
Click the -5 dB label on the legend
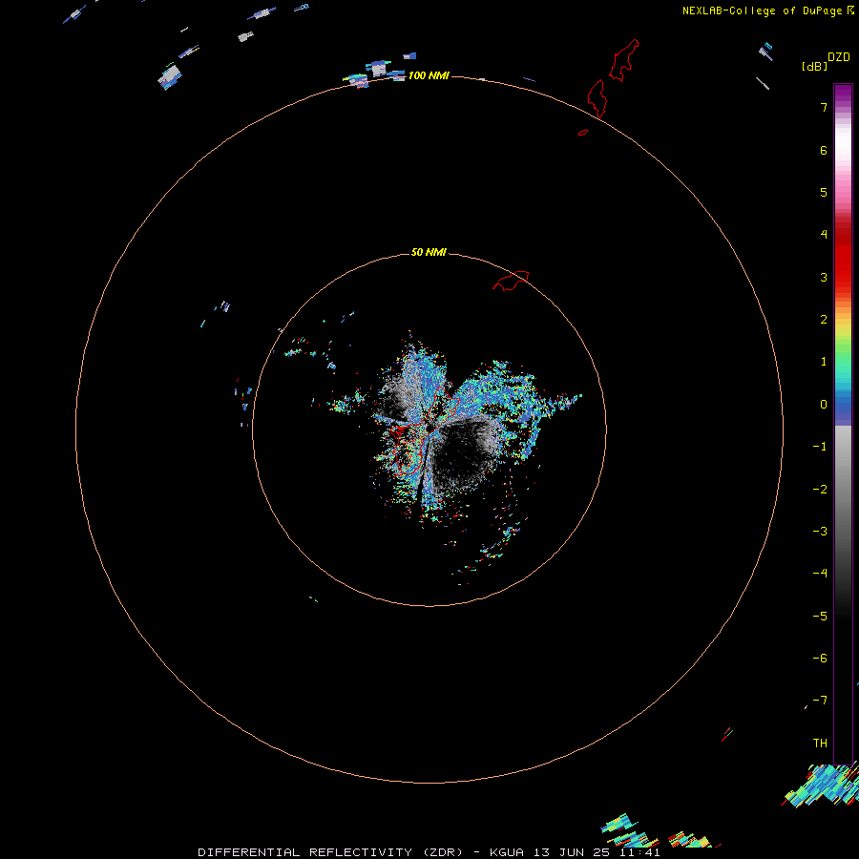point(820,617)
